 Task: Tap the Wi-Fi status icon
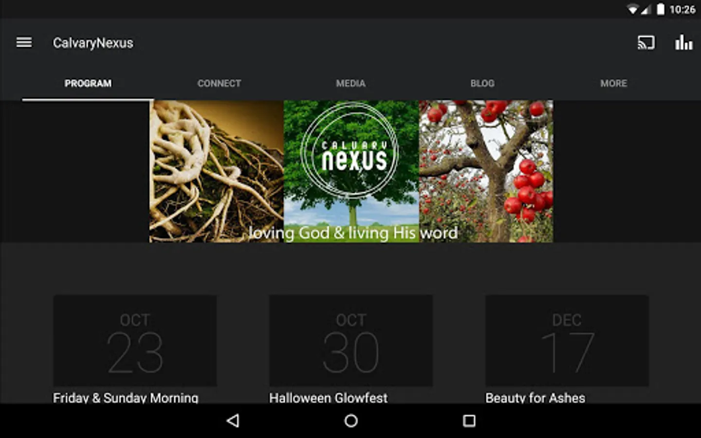(632, 9)
